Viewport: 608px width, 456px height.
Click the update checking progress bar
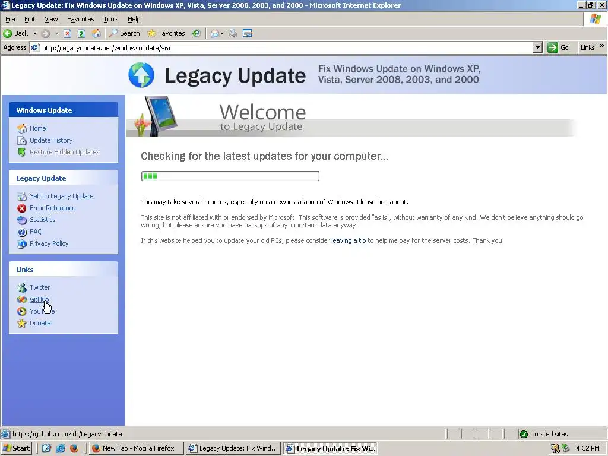tap(230, 176)
